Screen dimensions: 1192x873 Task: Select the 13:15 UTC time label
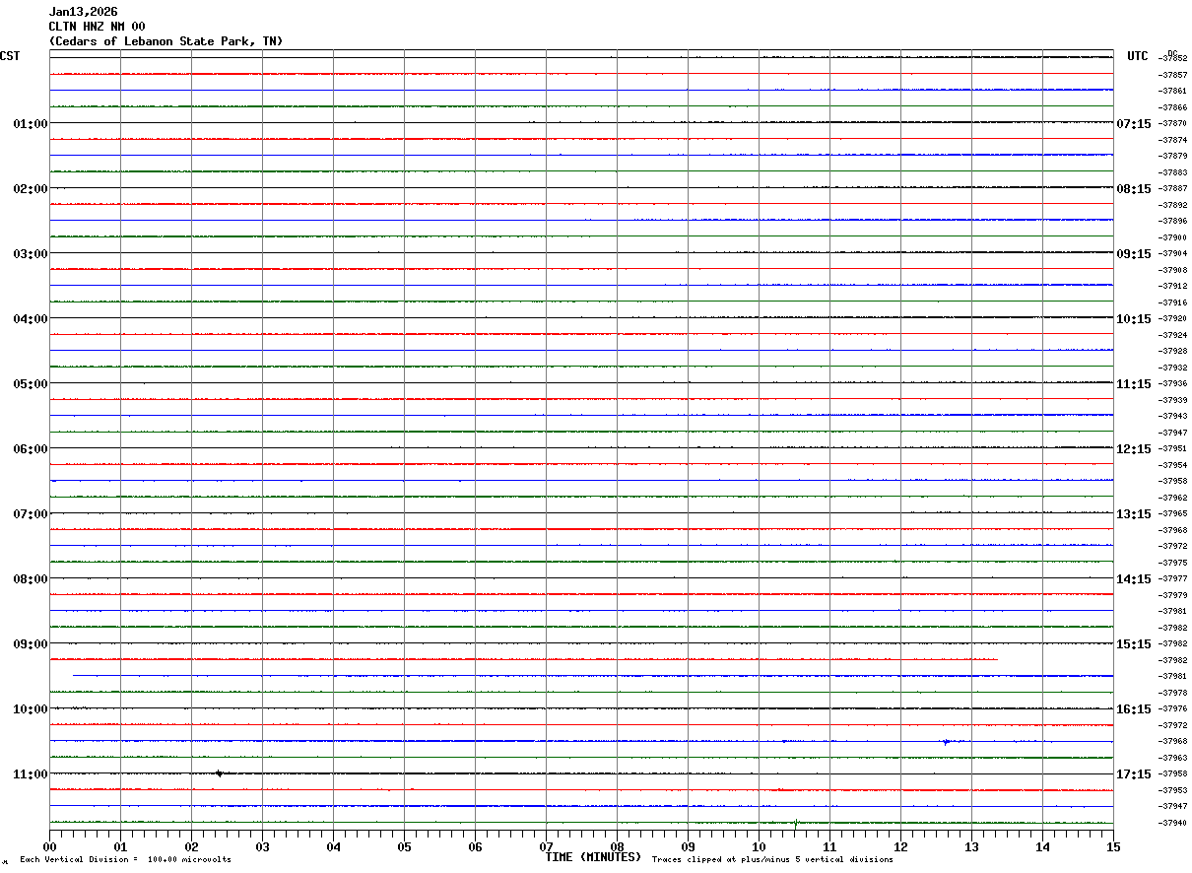coord(1134,514)
